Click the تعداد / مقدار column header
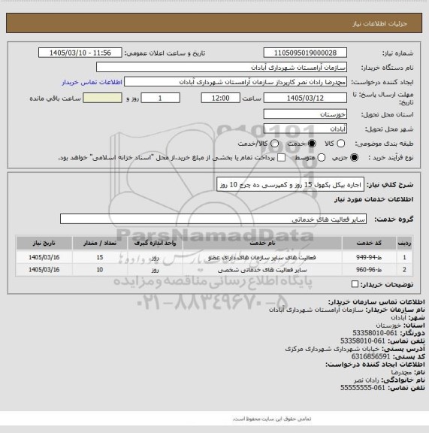This screenshot has width=429, height=433. (x=100, y=243)
